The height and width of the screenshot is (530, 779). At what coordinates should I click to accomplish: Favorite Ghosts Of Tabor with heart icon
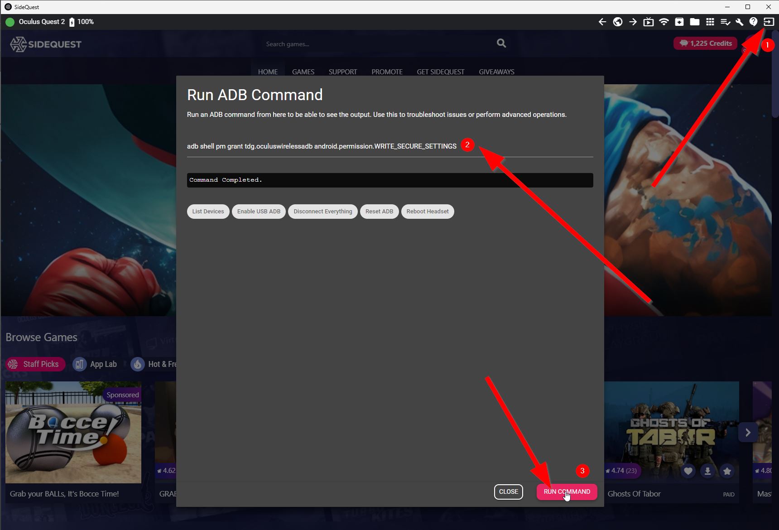(x=688, y=471)
